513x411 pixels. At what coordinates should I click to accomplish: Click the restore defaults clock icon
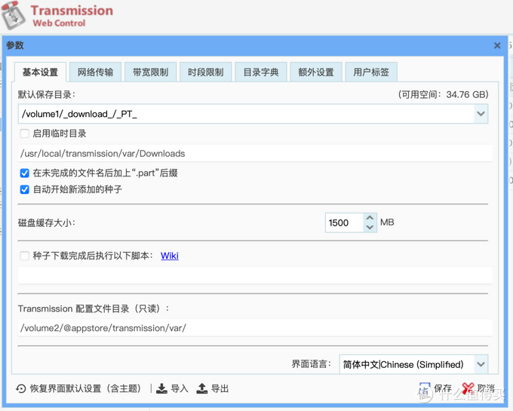(21, 388)
